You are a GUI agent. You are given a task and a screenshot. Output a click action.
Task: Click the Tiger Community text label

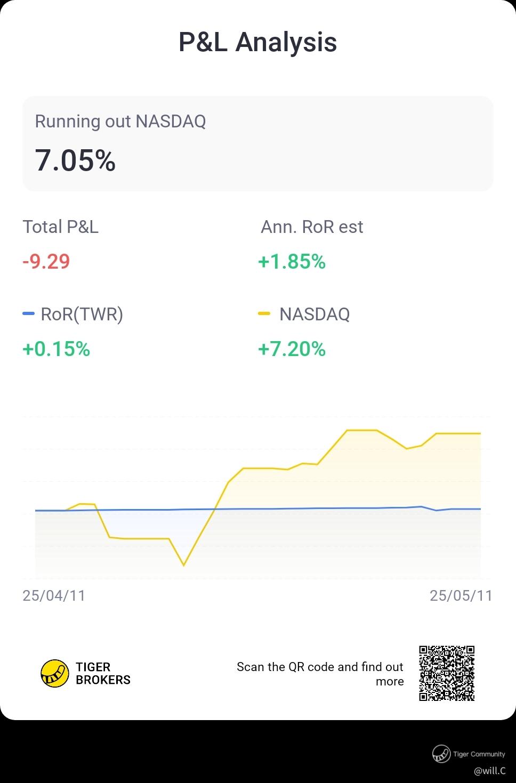(479, 754)
